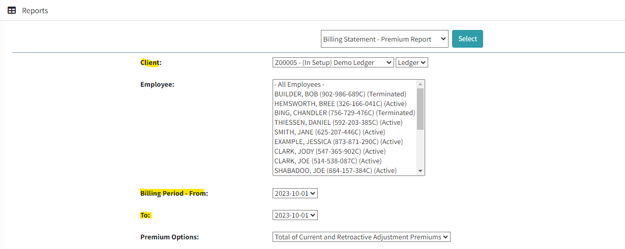Select HEMSWORTH, BREE in the list
625x249 pixels.
click(340, 103)
